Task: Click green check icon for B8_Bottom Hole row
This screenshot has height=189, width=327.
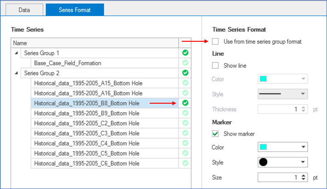Action: click(x=185, y=103)
